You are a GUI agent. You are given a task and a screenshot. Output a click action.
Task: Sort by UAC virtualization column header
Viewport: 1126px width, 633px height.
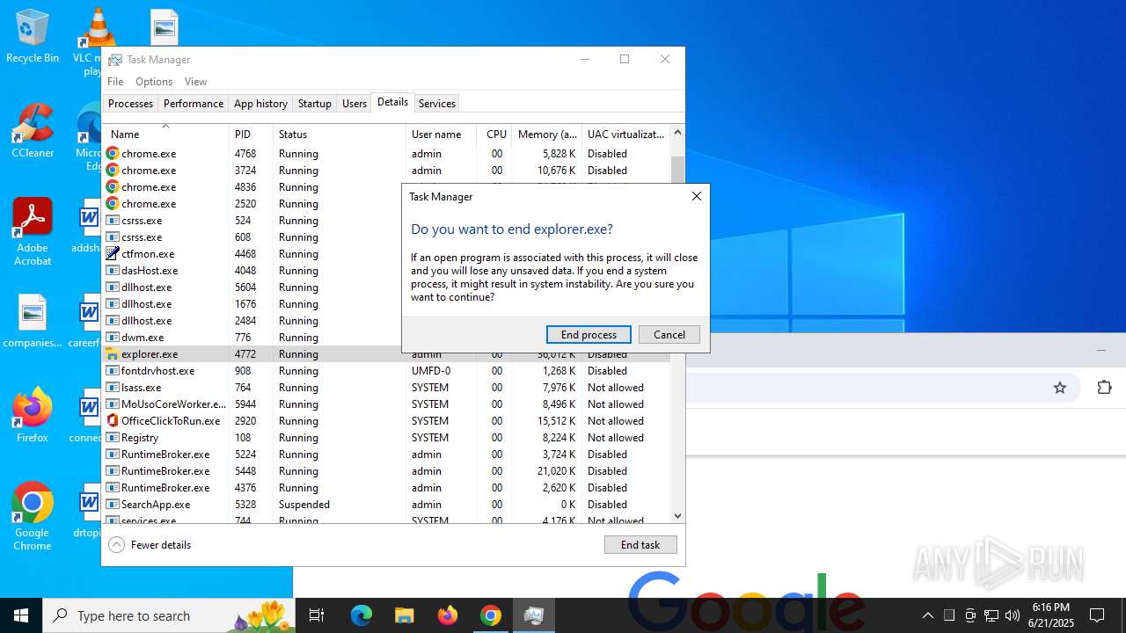coord(625,135)
